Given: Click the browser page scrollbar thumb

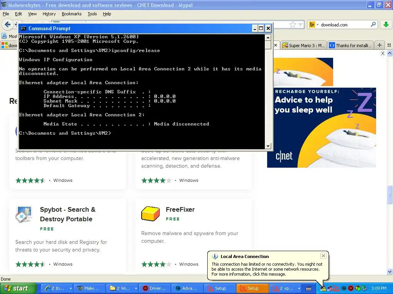Looking at the screenshot, I should pyautogui.click(x=390, y=195).
